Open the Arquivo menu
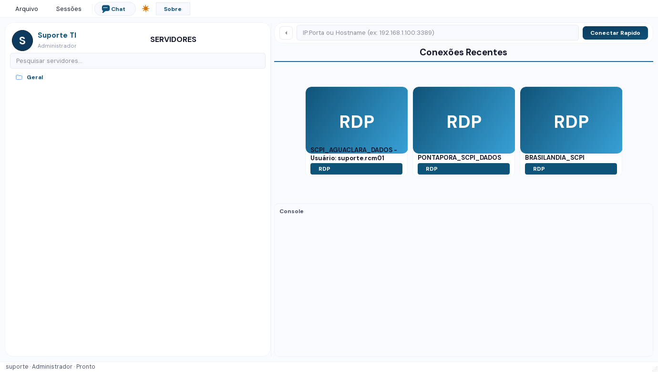This screenshot has width=658, height=372. point(27,9)
